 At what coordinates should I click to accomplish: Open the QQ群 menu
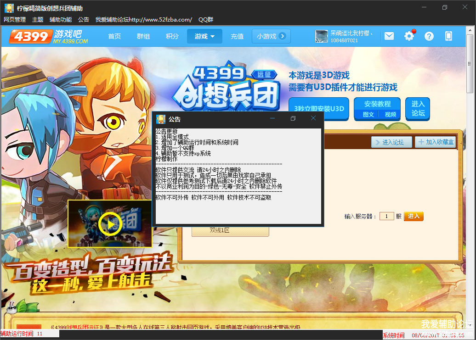coord(206,20)
